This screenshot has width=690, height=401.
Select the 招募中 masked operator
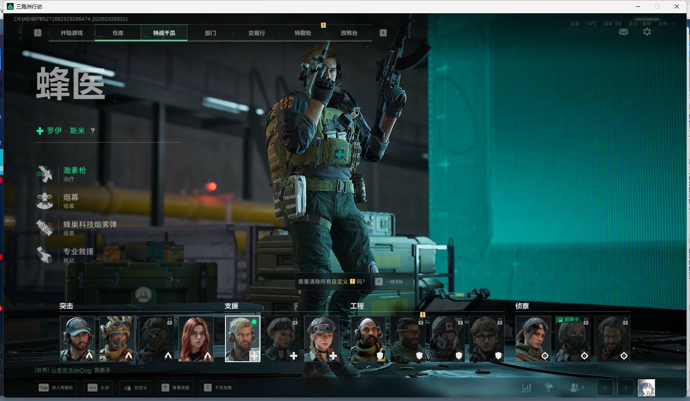click(573, 339)
